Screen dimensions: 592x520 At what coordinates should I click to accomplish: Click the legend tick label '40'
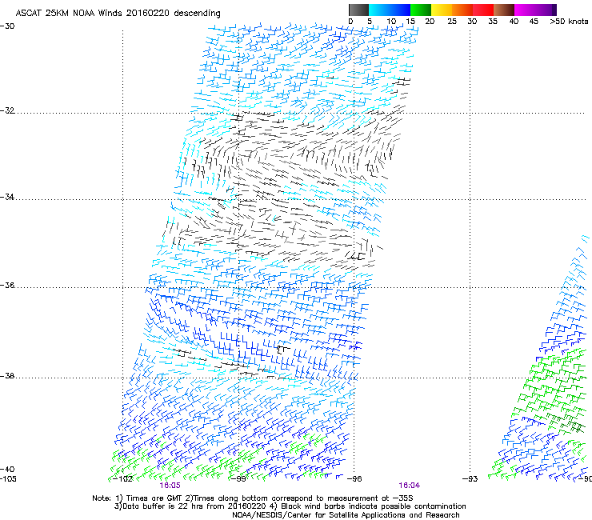point(514,22)
